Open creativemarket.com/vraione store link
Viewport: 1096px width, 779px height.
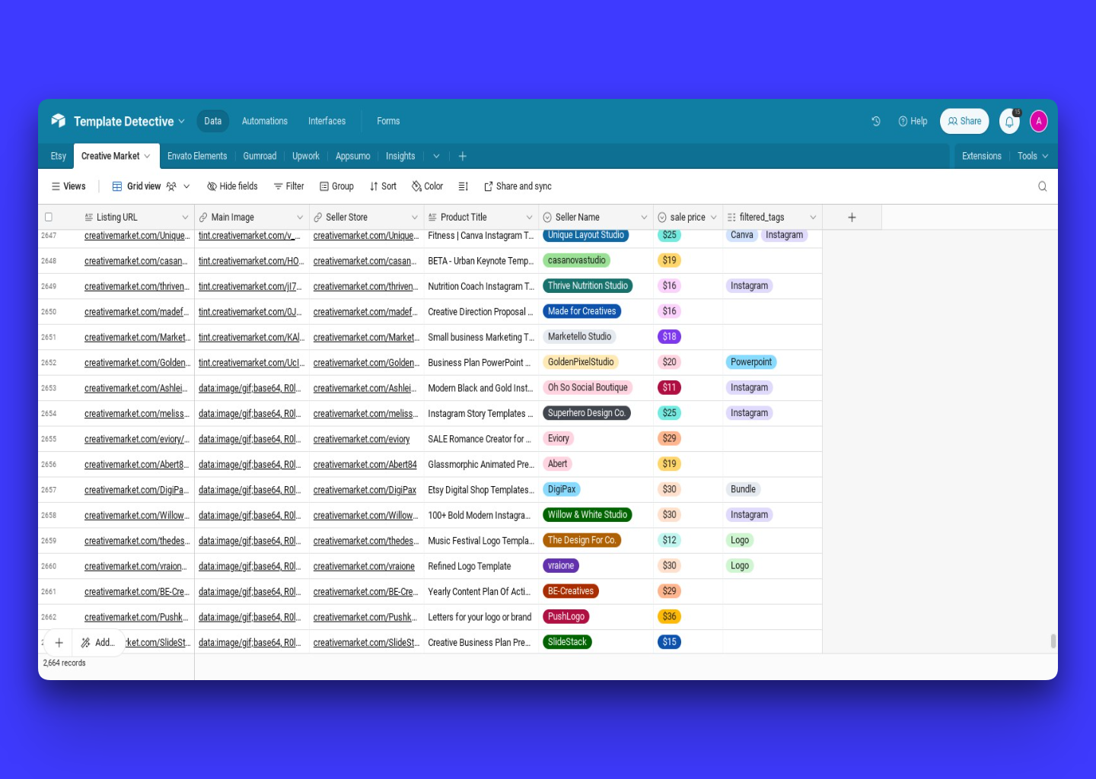(x=364, y=566)
